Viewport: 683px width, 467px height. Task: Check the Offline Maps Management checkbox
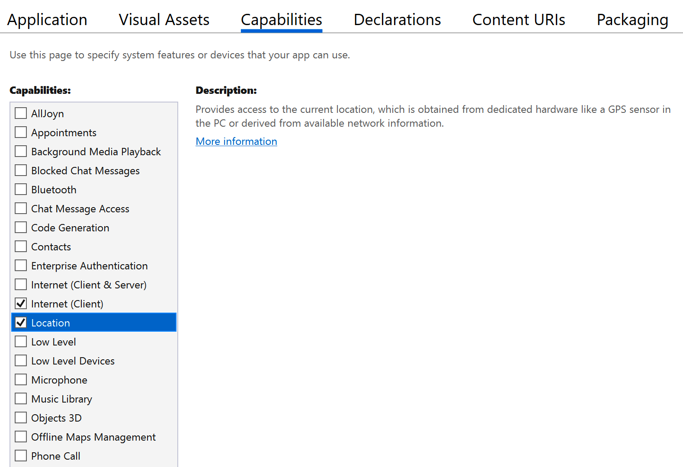click(21, 437)
